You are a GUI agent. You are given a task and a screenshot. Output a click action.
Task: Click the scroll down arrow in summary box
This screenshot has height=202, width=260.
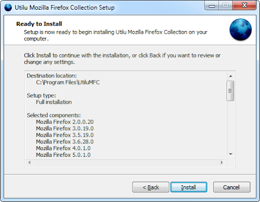pos(231,154)
